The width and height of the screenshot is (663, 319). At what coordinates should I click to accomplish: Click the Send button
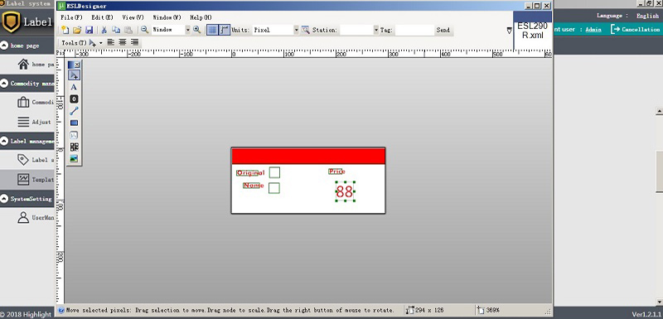pyautogui.click(x=443, y=30)
